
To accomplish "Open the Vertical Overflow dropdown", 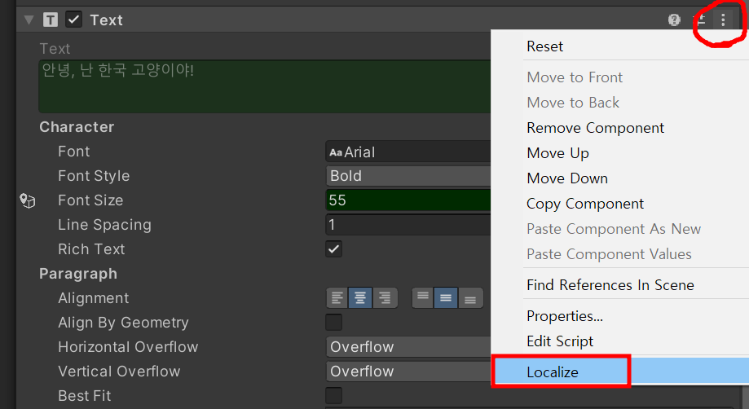I will (x=408, y=372).
